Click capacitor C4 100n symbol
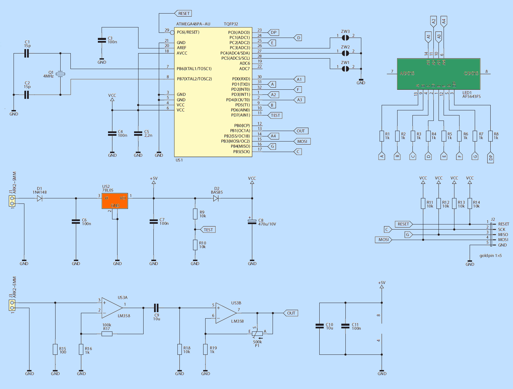 pyautogui.click(x=112, y=133)
